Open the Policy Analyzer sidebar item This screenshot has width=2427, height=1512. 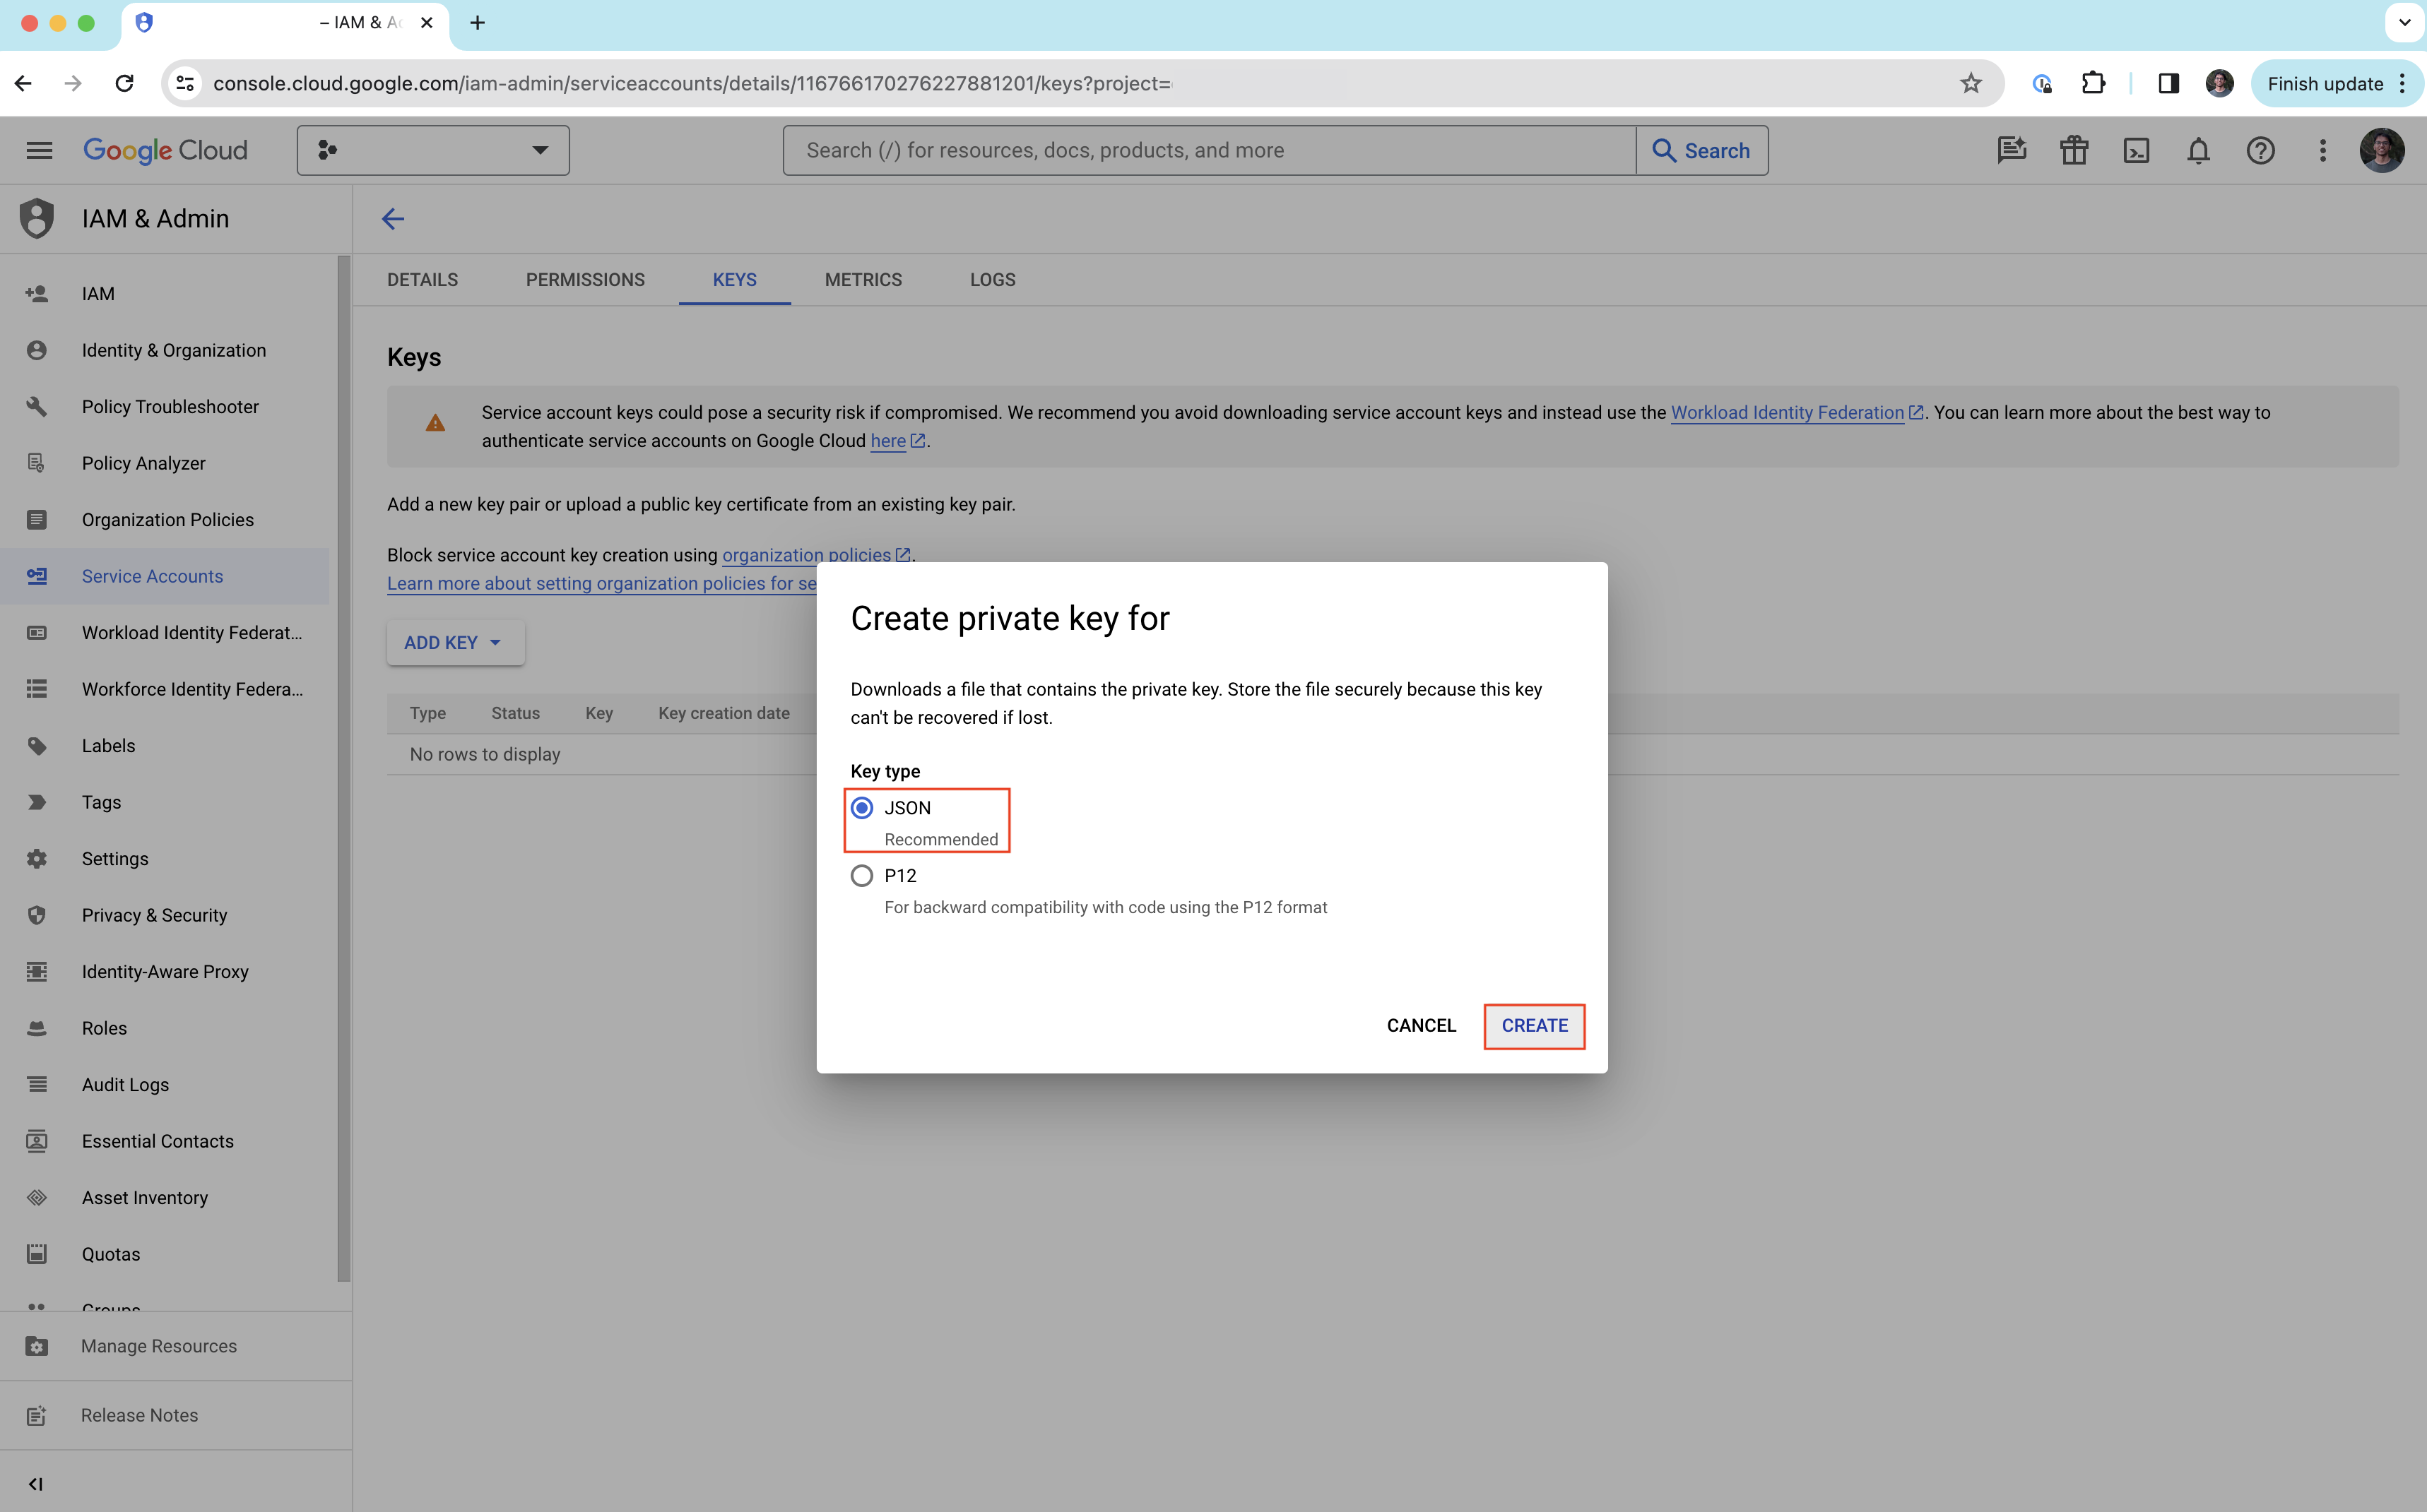pos(165,463)
